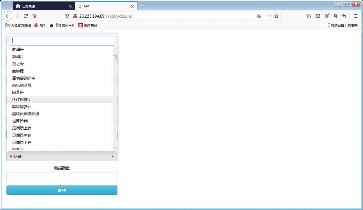This screenshot has height=210, width=363.
Task: Show the sidebar panel icon
Action: click(318, 16)
